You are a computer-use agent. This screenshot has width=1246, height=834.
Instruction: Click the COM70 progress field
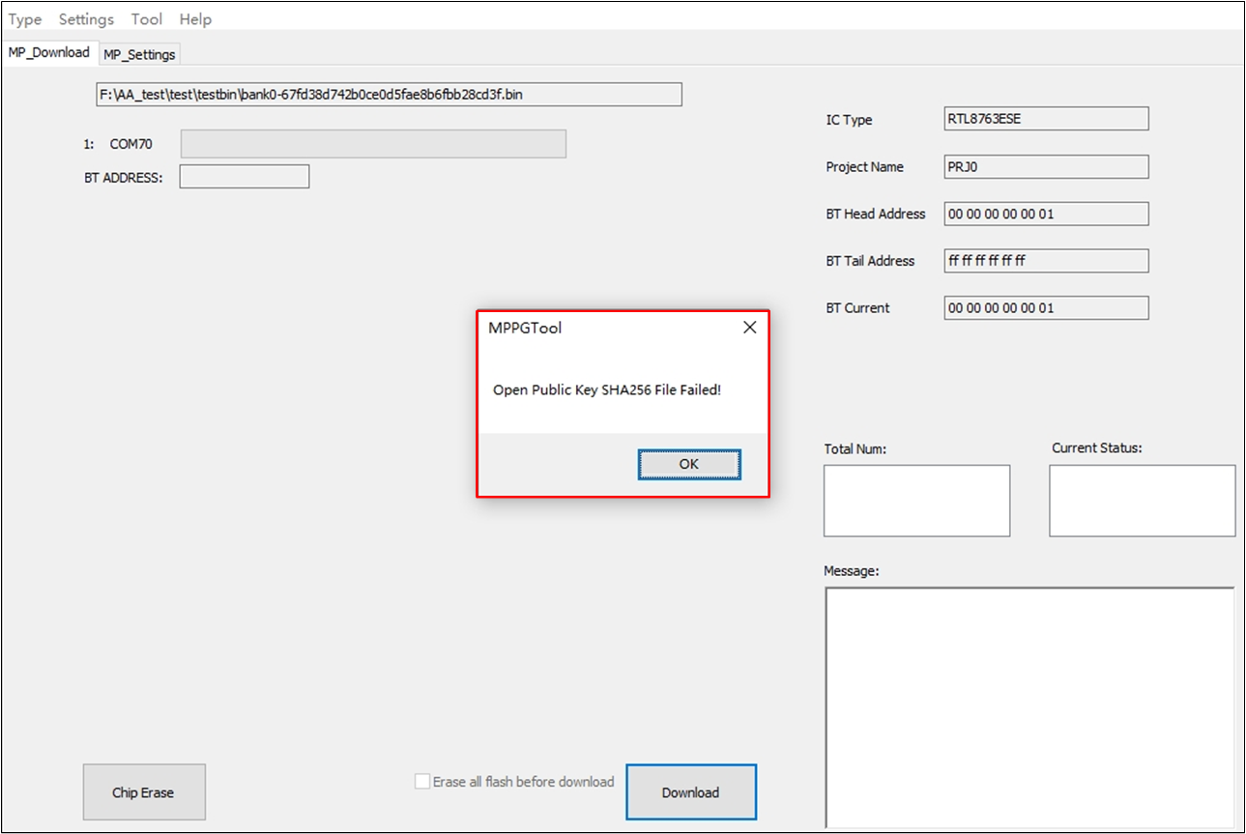pyautogui.click(x=373, y=144)
